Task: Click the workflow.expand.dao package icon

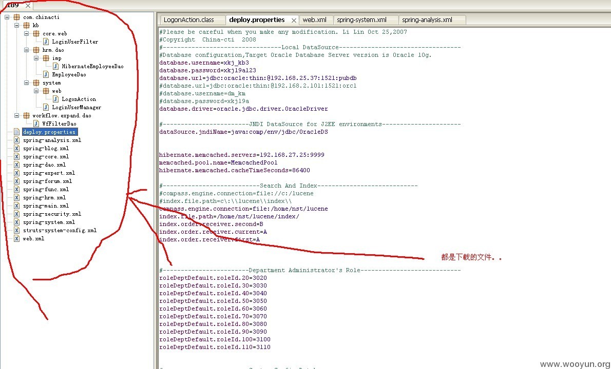Action: pos(27,115)
